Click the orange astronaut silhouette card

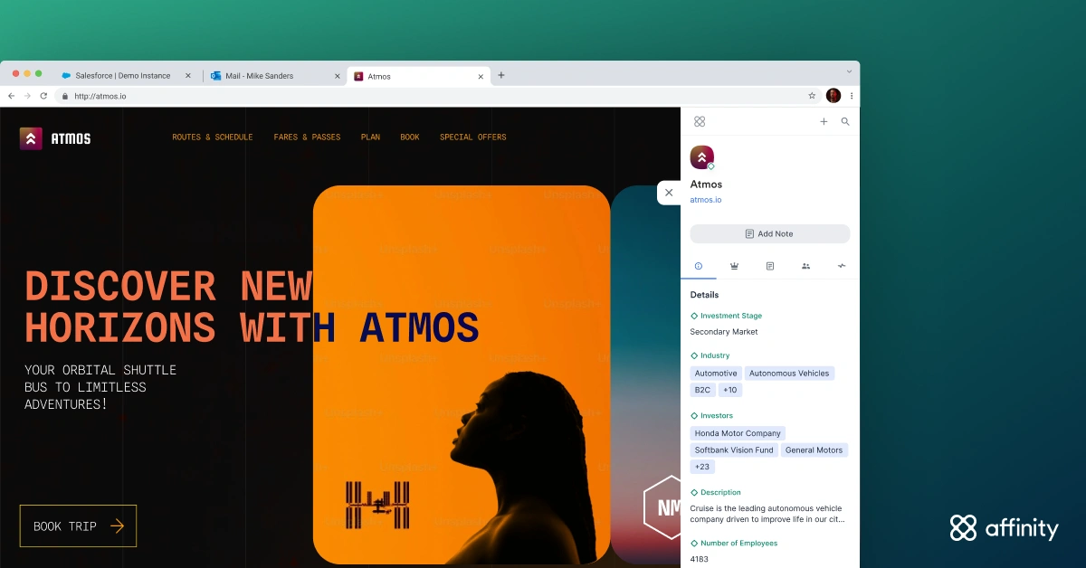pyautogui.click(x=462, y=374)
